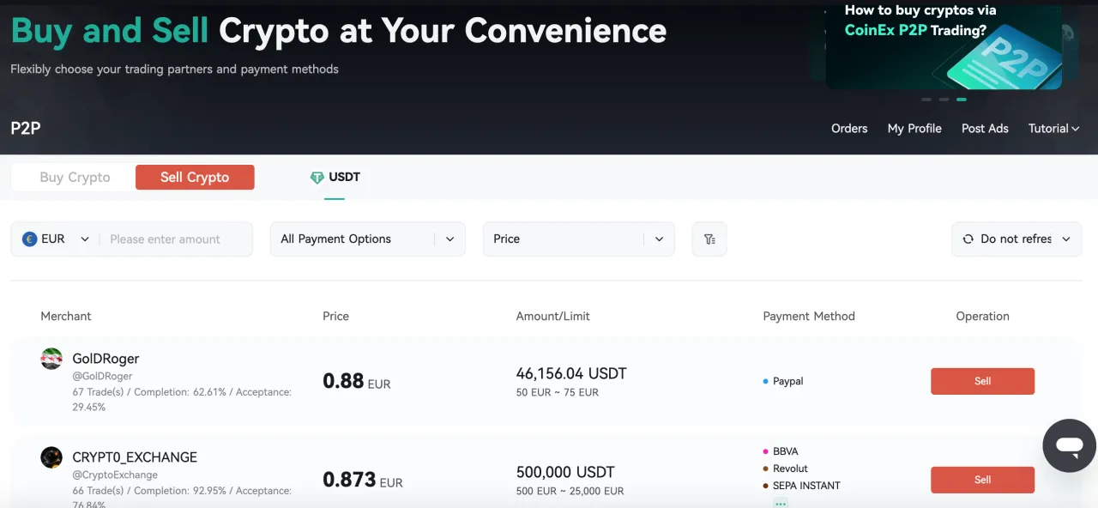Click the P2P page title

pyautogui.click(x=26, y=129)
